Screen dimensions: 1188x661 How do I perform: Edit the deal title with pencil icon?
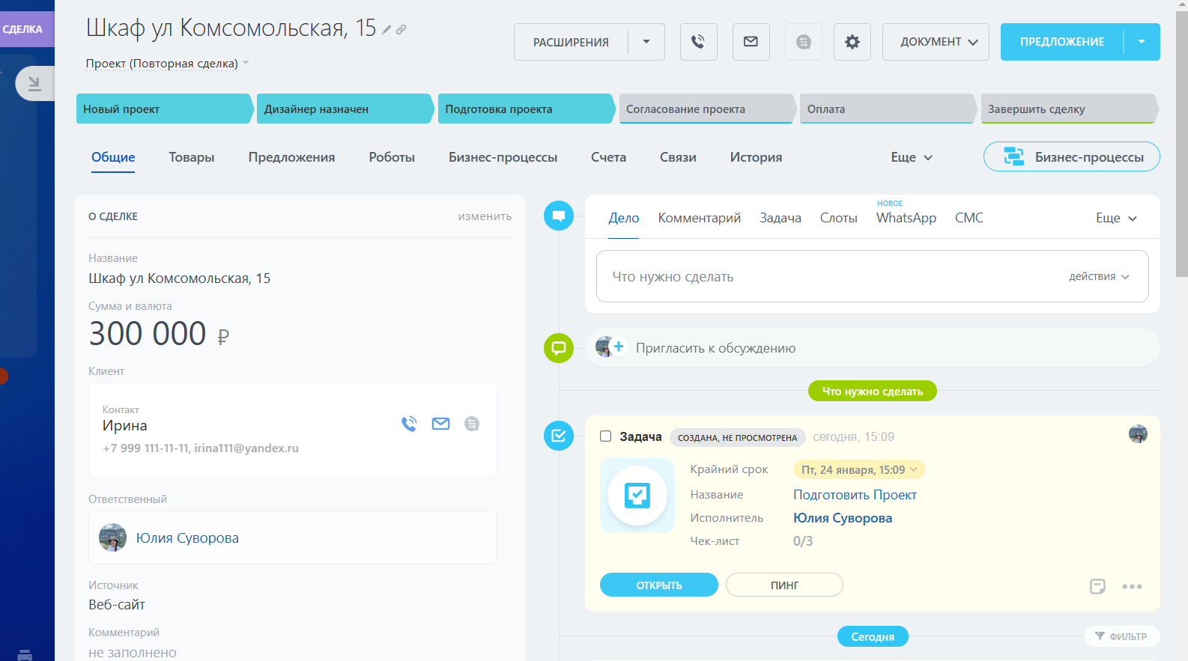(387, 30)
